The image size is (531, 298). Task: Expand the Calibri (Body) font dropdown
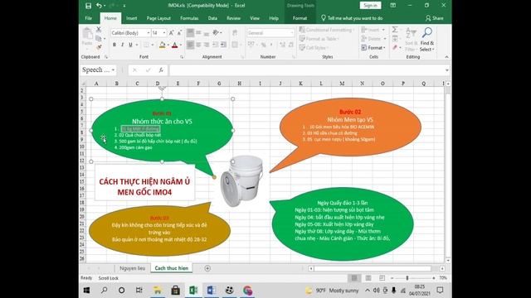click(x=149, y=33)
